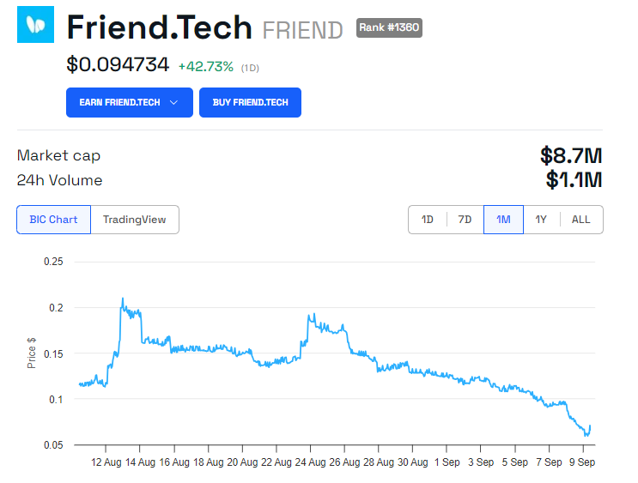The width and height of the screenshot is (638, 483).
Task: Select the 1M time range
Action: pyautogui.click(x=503, y=220)
